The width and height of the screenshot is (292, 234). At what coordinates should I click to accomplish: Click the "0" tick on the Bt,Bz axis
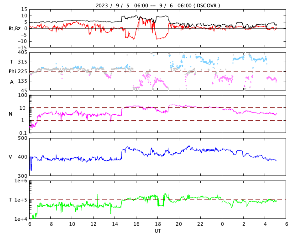click(26, 28)
